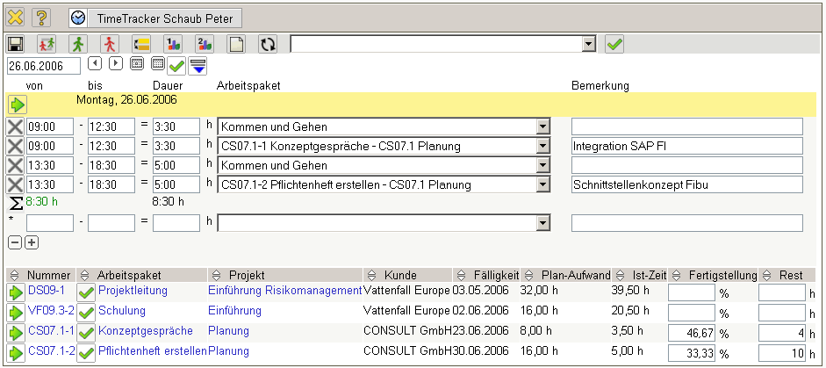Screen dimensions: 826x368
Task: Click the refresh arrows toolbar icon
Action: pyautogui.click(x=267, y=44)
